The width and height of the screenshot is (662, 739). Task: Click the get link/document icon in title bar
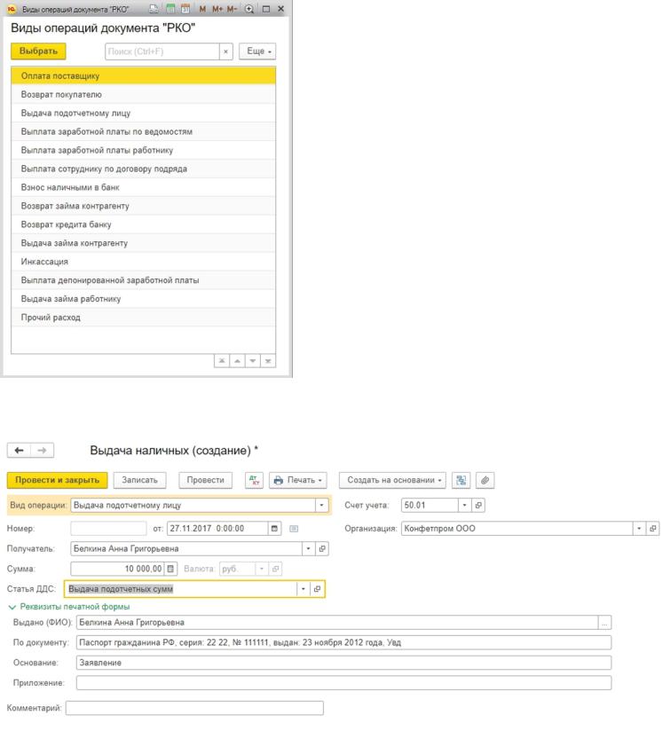154,9
